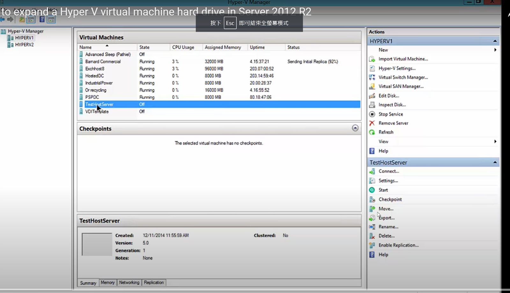Click the Hyper-V Settings icon

pyautogui.click(x=372, y=68)
